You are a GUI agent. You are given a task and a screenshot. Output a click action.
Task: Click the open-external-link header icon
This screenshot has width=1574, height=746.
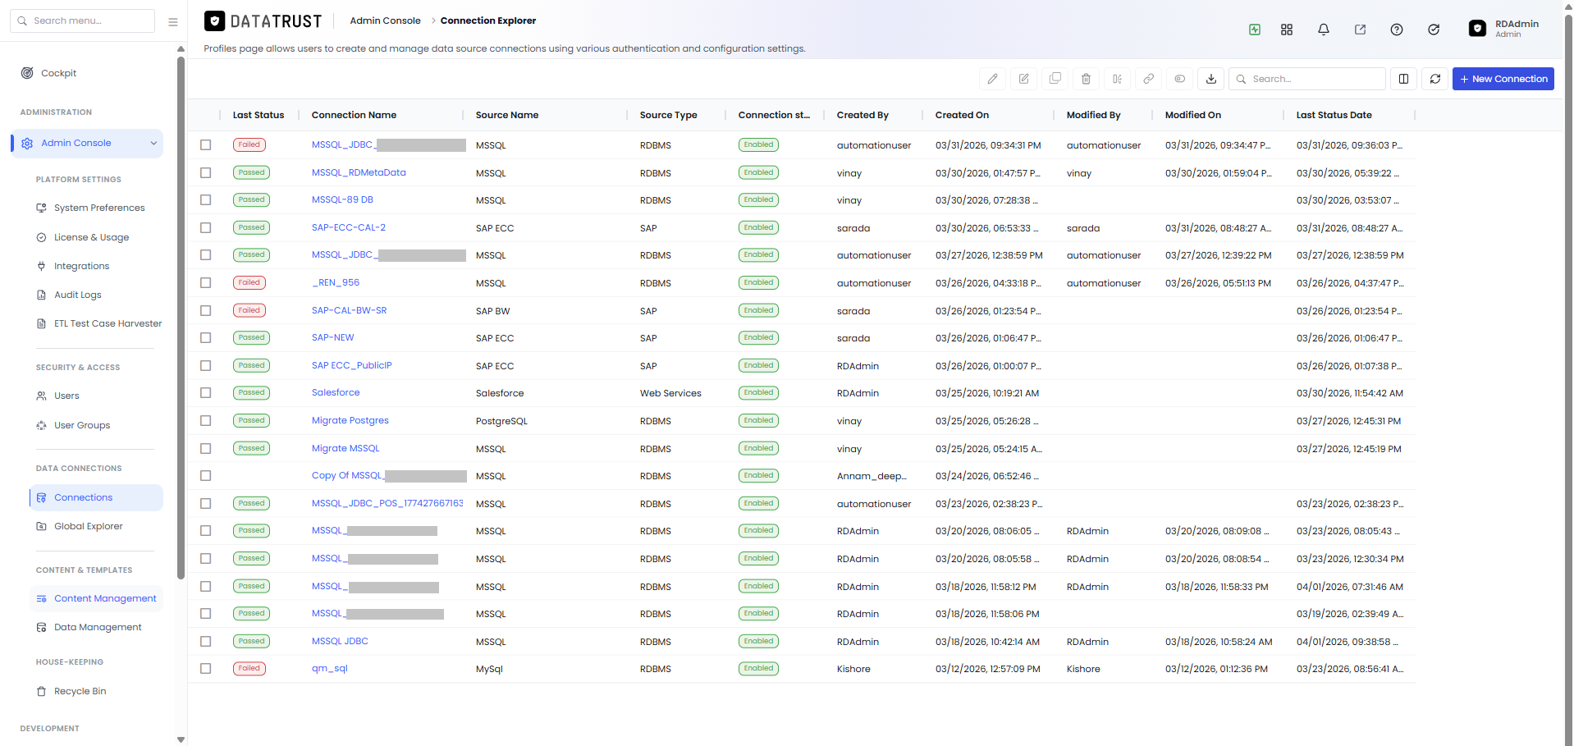tap(1360, 30)
